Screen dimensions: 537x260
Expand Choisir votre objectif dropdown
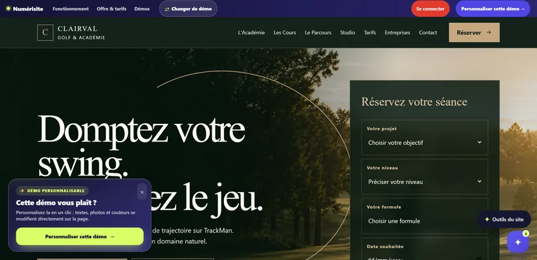click(424, 143)
